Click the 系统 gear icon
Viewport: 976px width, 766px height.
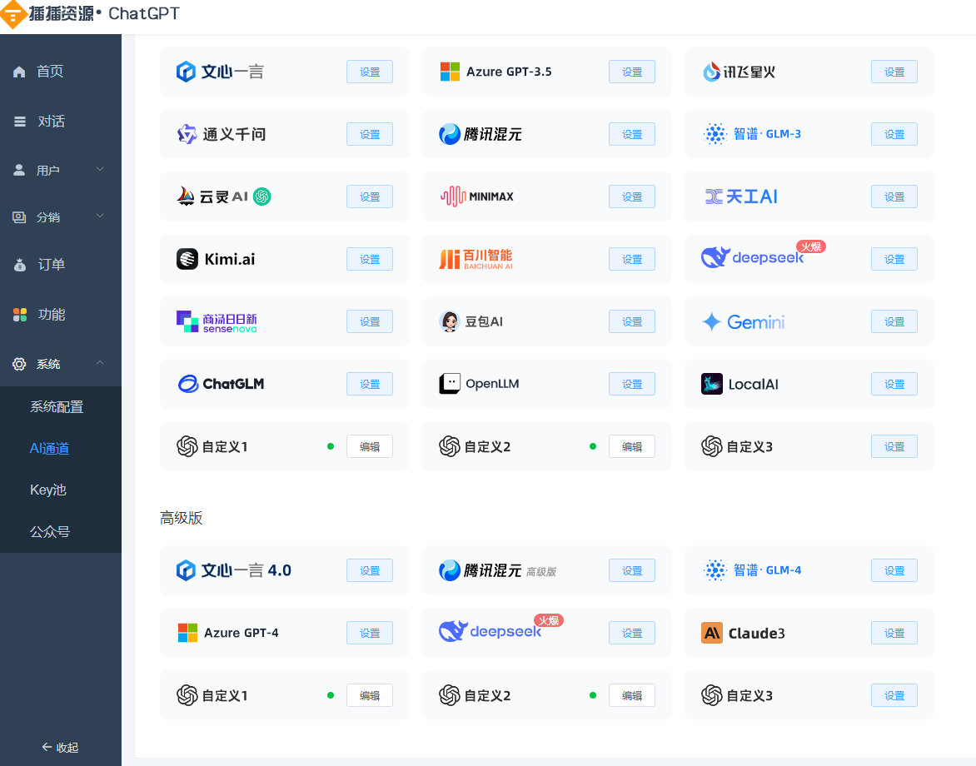[x=19, y=364]
